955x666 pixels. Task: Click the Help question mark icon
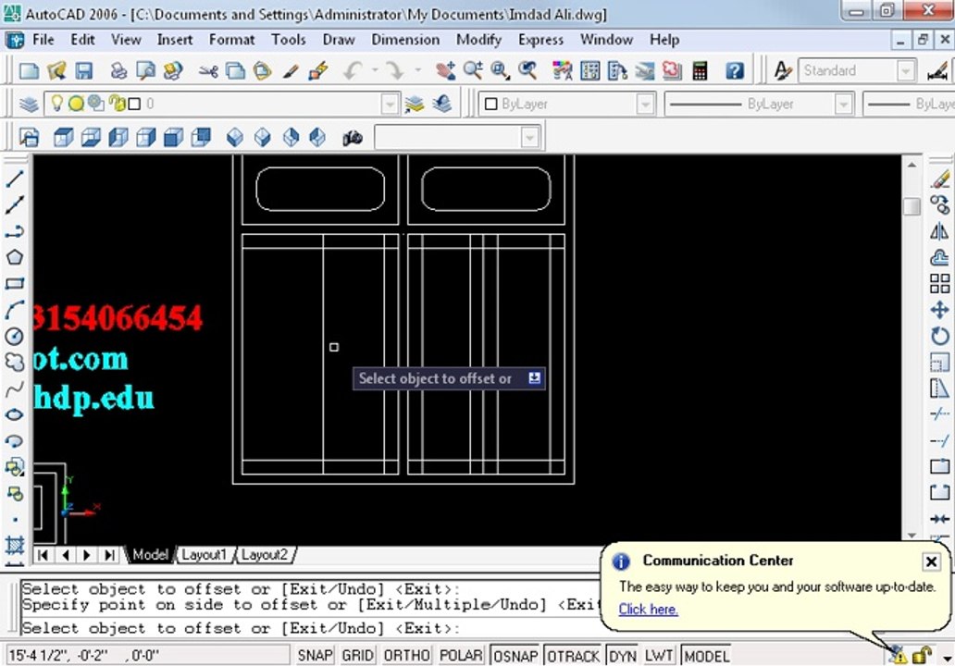[735, 70]
